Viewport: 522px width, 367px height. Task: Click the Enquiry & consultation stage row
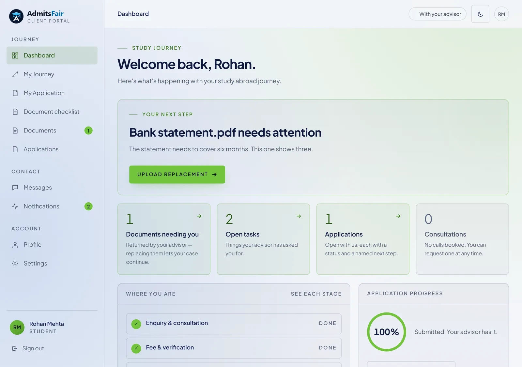pos(234,324)
